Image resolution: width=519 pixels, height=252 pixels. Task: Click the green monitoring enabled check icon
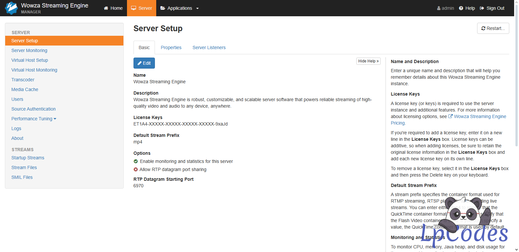point(136,161)
